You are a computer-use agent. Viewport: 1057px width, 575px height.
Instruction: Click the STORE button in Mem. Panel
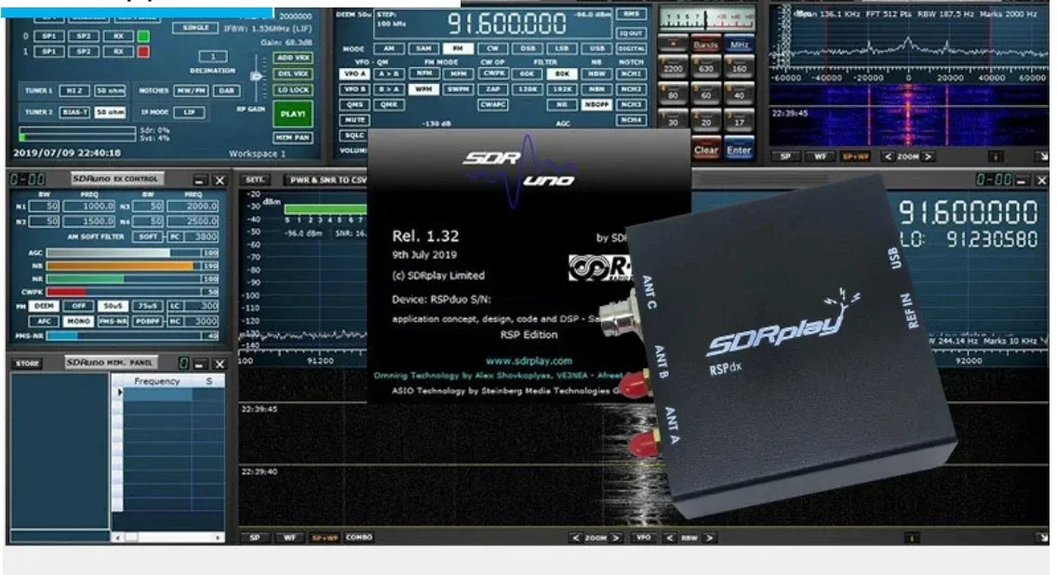[28, 364]
